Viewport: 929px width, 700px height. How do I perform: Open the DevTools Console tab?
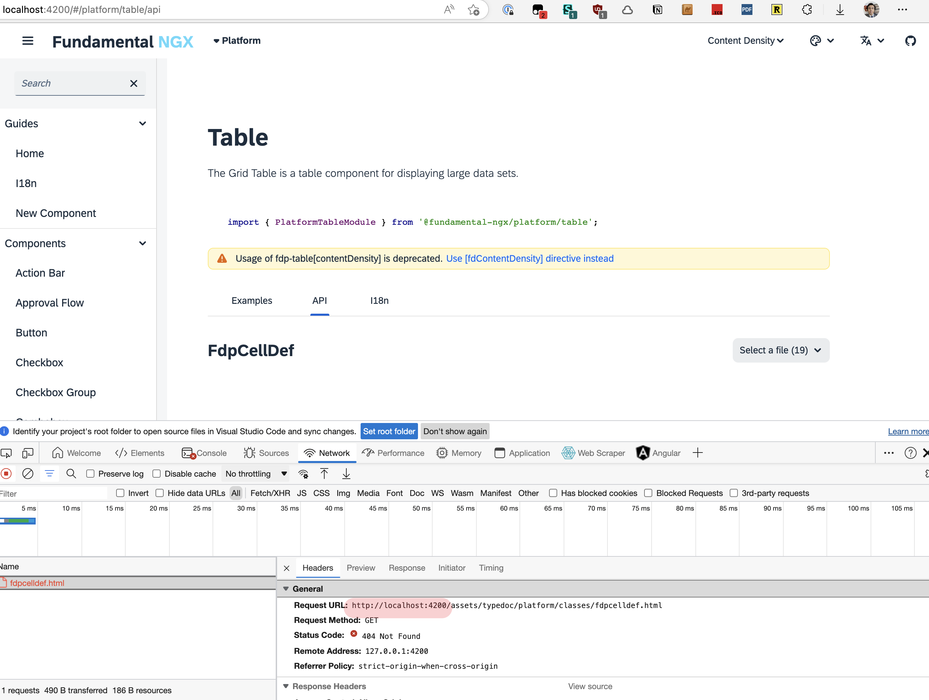point(204,453)
